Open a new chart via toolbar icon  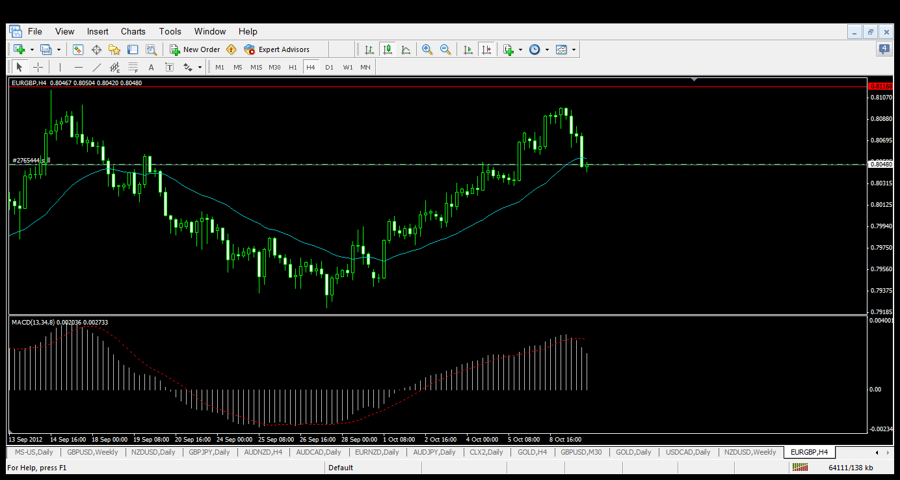(x=20, y=49)
